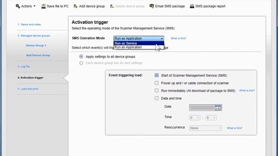Viewport: 278px width, 156px height.
Task: Open What is this link for Run immediately
Action: point(247,91)
